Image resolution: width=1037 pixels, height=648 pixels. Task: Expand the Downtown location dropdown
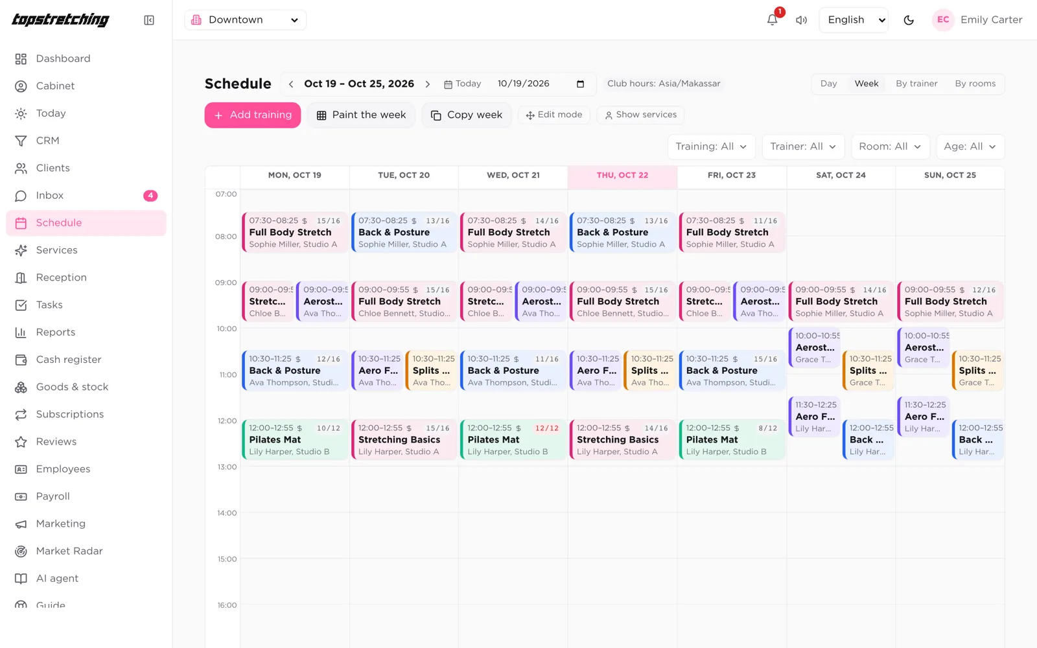coord(245,20)
